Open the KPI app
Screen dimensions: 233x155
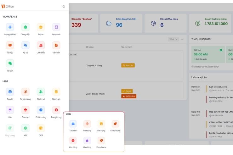pos(26,128)
